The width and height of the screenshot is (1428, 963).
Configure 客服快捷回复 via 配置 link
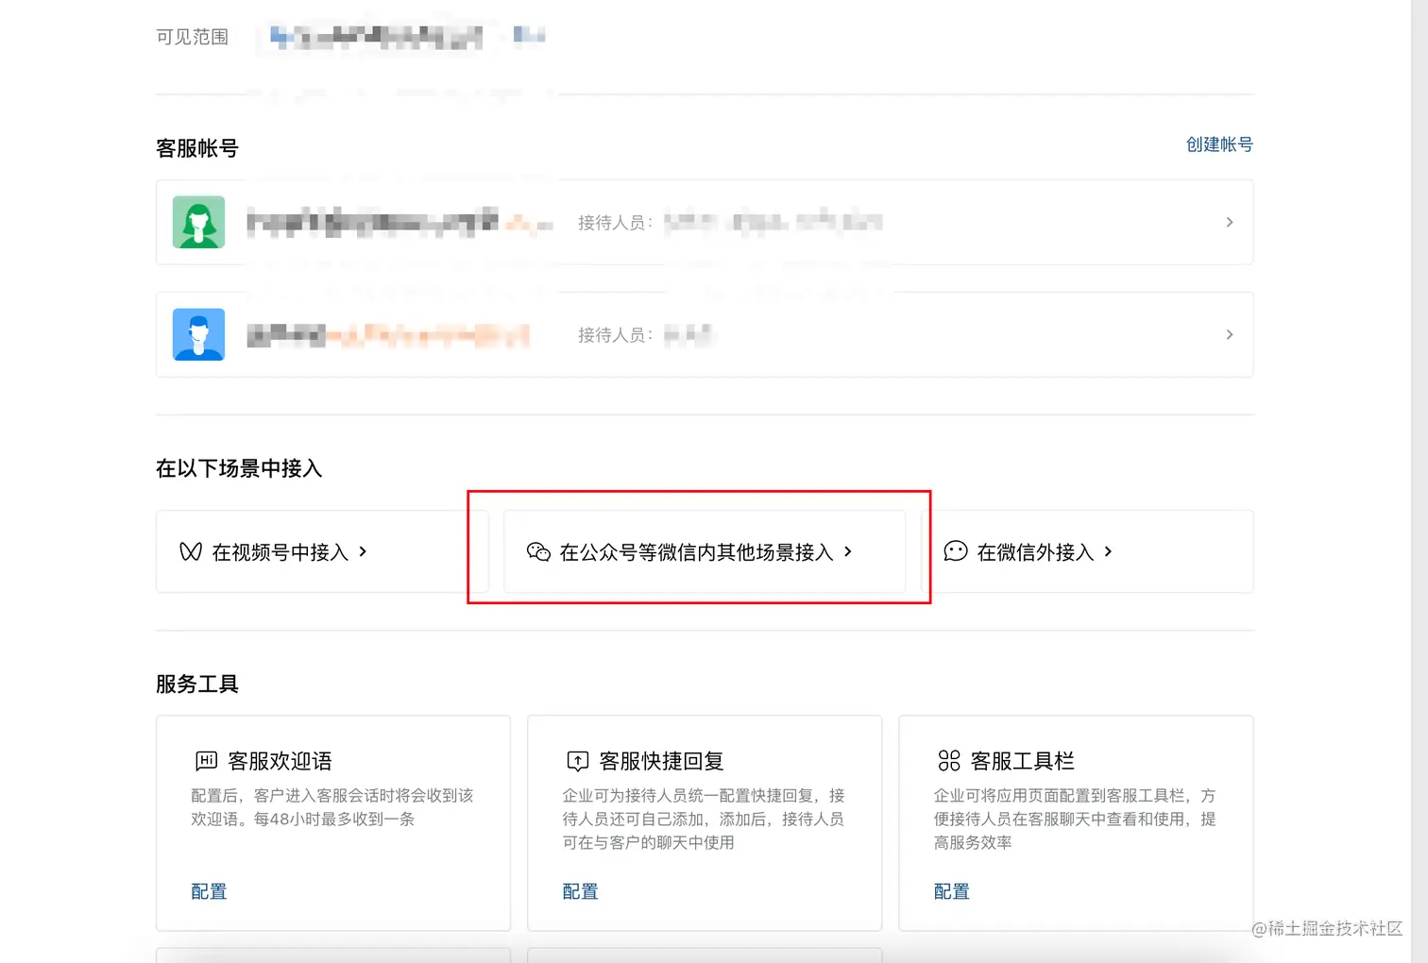(x=580, y=891)
